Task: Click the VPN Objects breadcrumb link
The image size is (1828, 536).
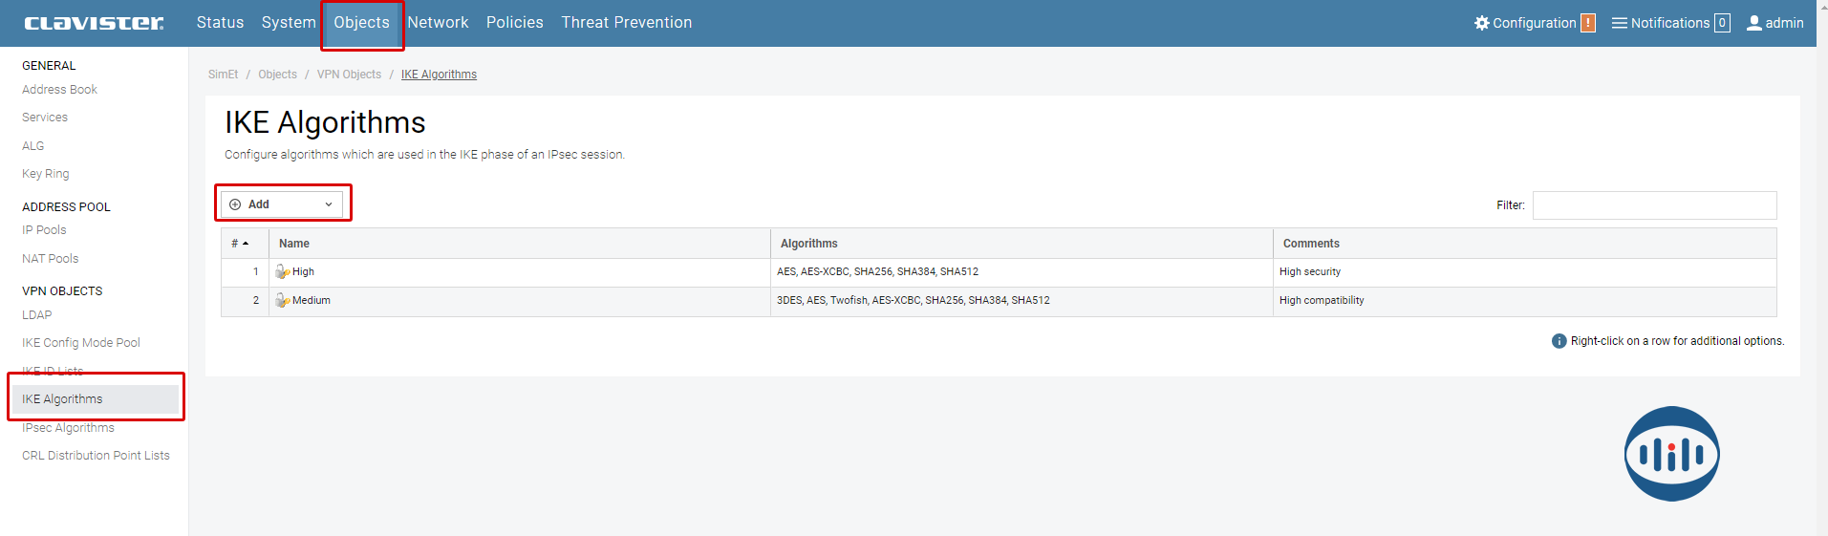Action: coord(349,75)
